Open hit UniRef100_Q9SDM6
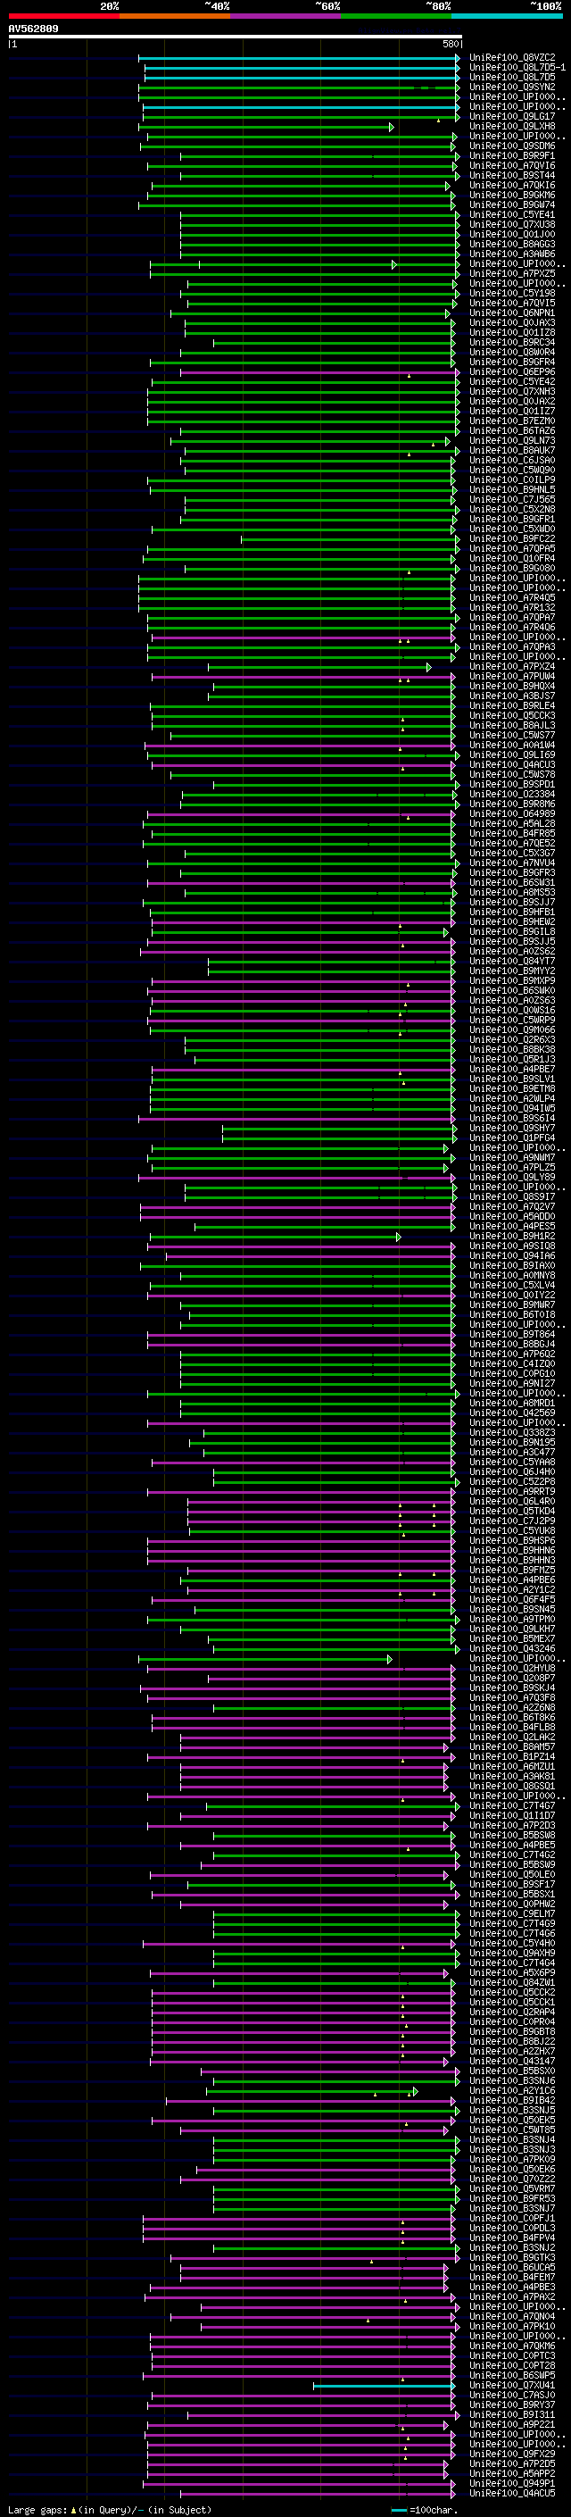Viewport: 571px width, 2517px height. tap(512, 146)
